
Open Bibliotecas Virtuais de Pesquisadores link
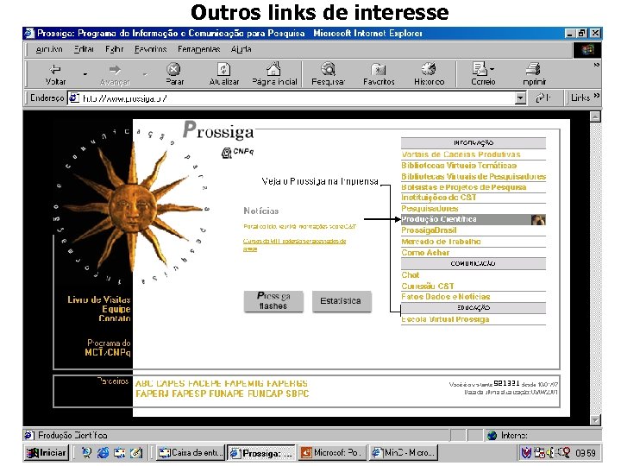click(x=474, y=177)
